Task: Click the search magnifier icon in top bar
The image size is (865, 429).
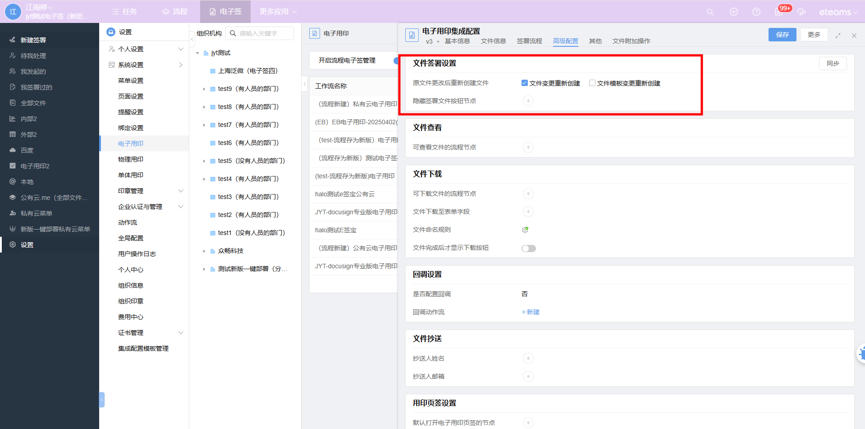Action: [x=710, y=12]
